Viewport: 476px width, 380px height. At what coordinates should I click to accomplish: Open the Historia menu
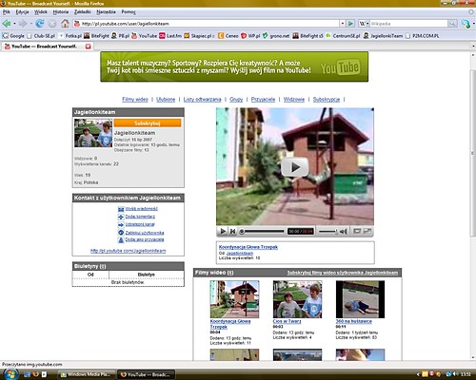click(61, 12)
